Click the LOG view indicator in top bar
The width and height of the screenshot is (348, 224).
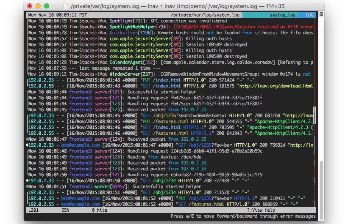tap(309, 15)
